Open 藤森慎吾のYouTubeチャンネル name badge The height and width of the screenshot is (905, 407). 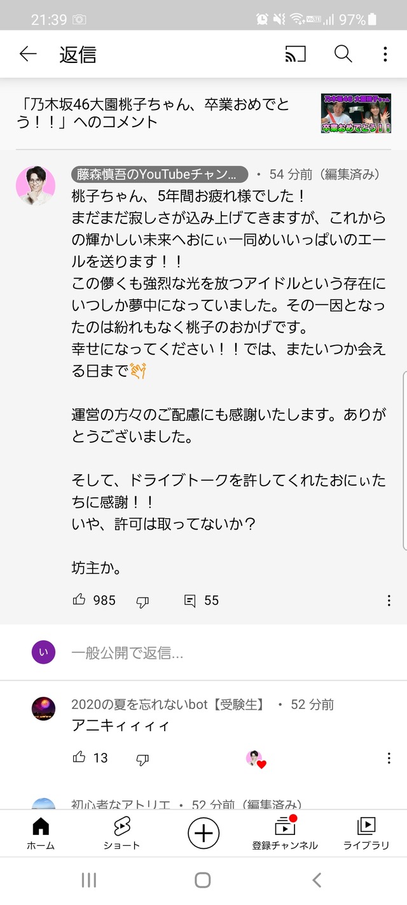point(160,174)
